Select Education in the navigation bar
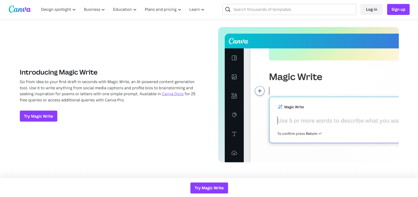The width and height of the screenshot is (418, 197). point(124,9)
